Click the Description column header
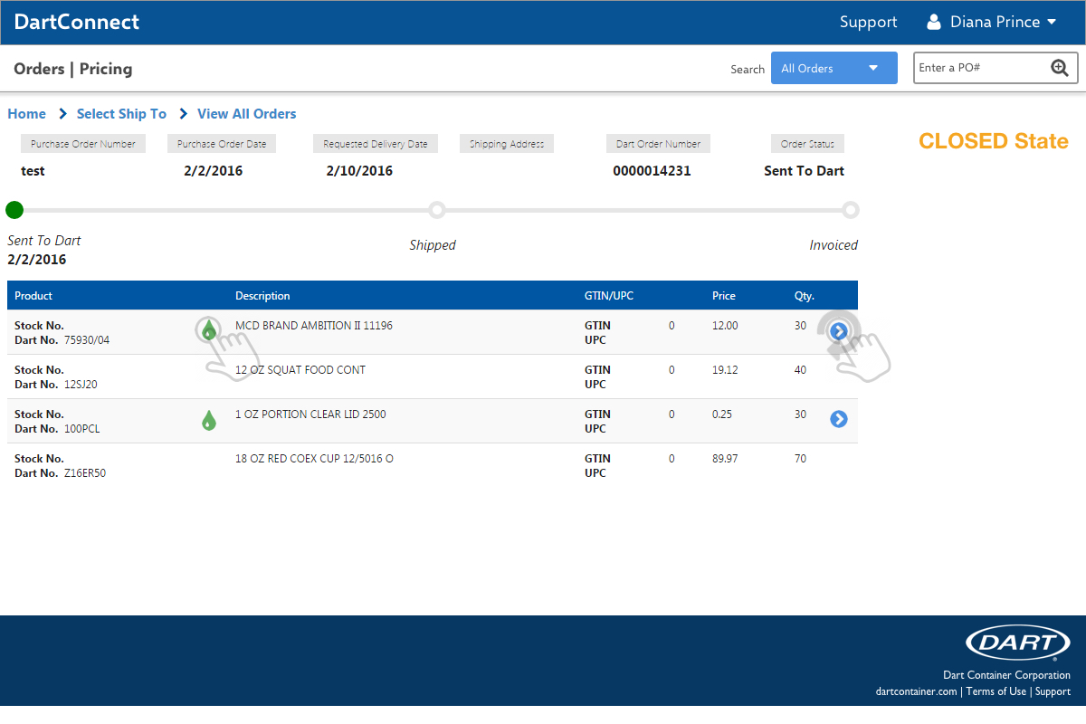This screenshot has width=1086, height=724. tap(262, 296)
